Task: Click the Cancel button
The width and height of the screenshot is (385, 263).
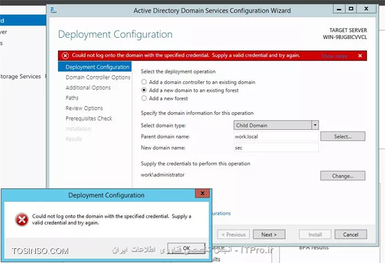Action: (x=350, y=235)
